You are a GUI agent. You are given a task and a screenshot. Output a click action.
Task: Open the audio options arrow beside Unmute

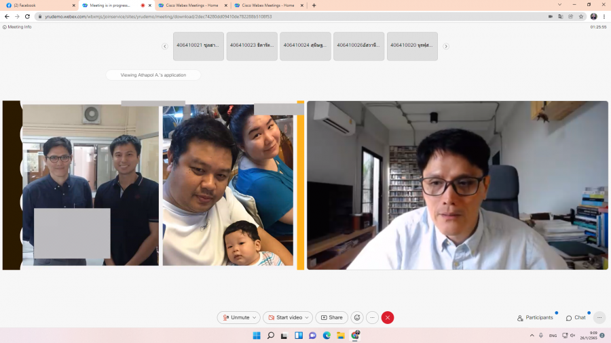(255, 317)
